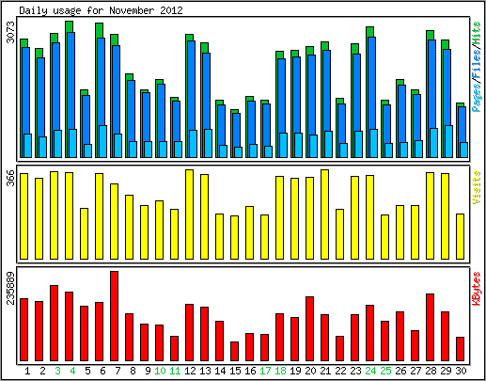486x381 pixels.
Task: Click the yellow 'Visits' legend label
Action: tap(477, 187)
